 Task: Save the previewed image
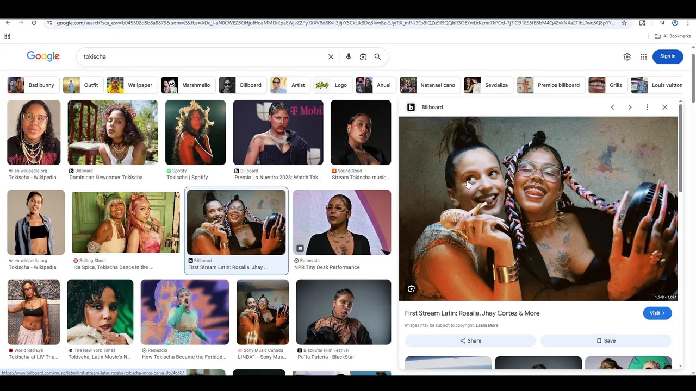pos(606,340)
